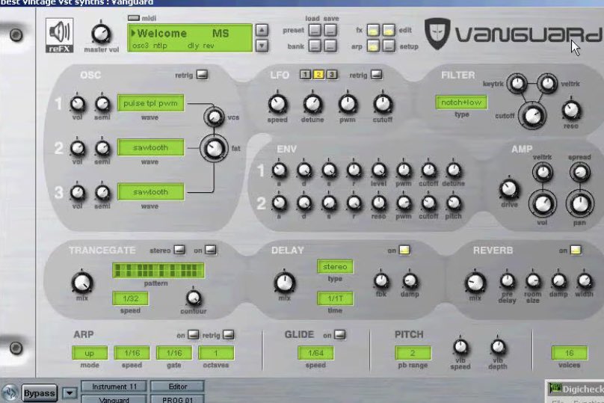Select LFO 1 tab
Image resolution: width=604 pixels, height=403 pixels.
305,74
